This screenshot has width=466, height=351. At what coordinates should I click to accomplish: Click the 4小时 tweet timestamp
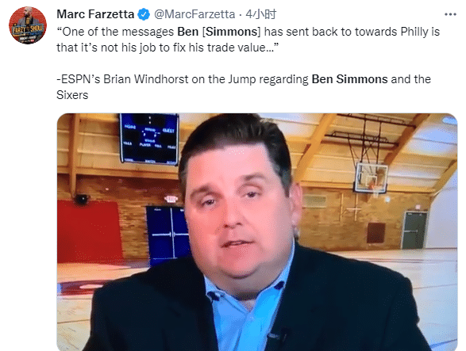pos(261,14)
